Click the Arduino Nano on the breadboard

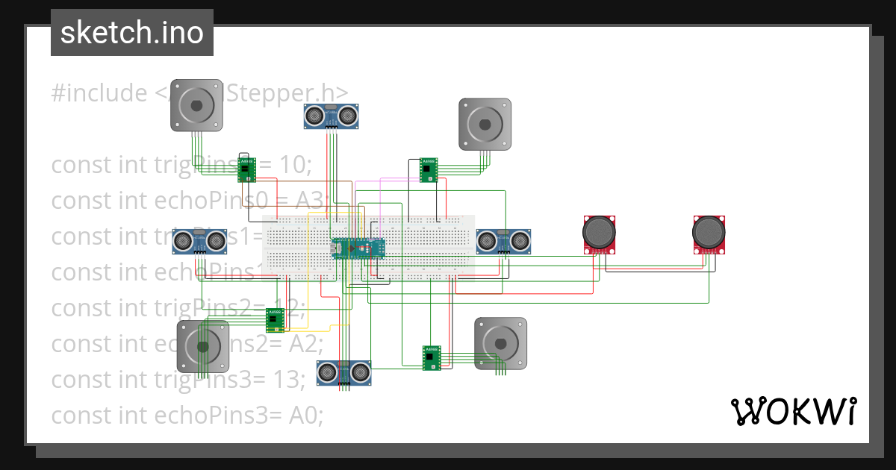click(358, 248)
